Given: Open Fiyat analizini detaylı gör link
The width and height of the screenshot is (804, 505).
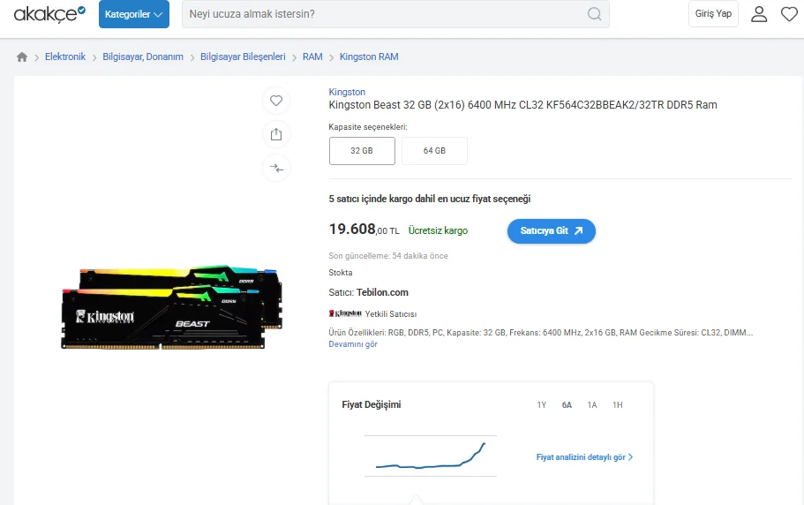Looking at the screenshot, I should (x=584, y=457).
